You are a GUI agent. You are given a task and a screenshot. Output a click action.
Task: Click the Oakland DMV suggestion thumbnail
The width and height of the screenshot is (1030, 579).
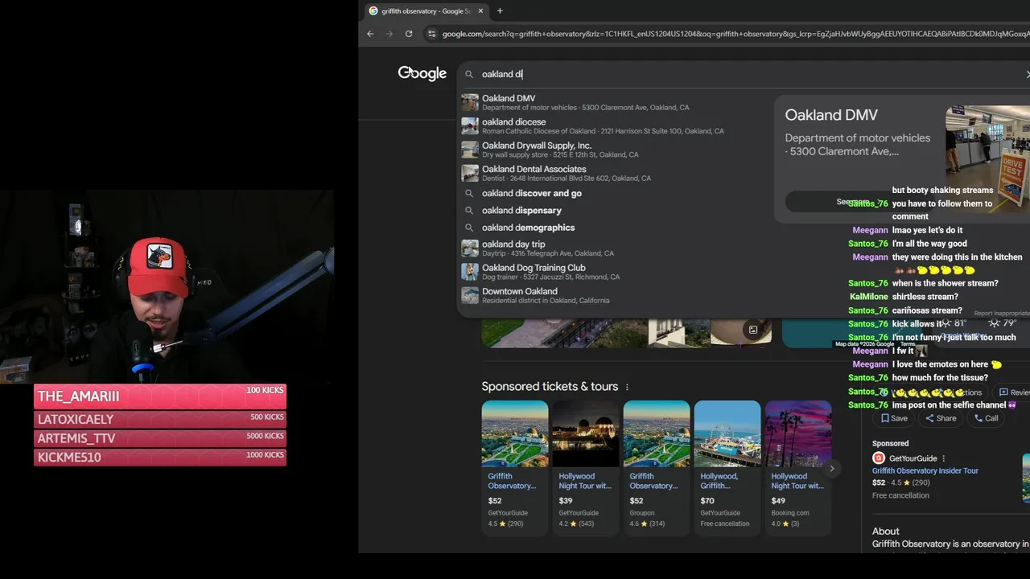tap(470, 102)
